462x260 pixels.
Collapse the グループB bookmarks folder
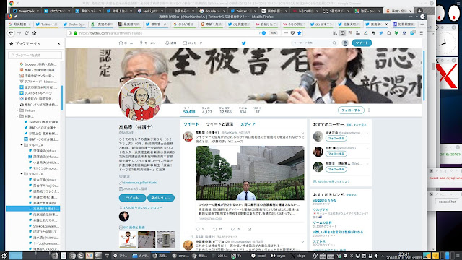click(x=22, y=174)
